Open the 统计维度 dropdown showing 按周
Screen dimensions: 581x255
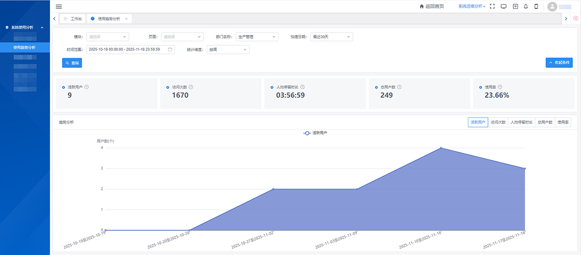(228, 50)
